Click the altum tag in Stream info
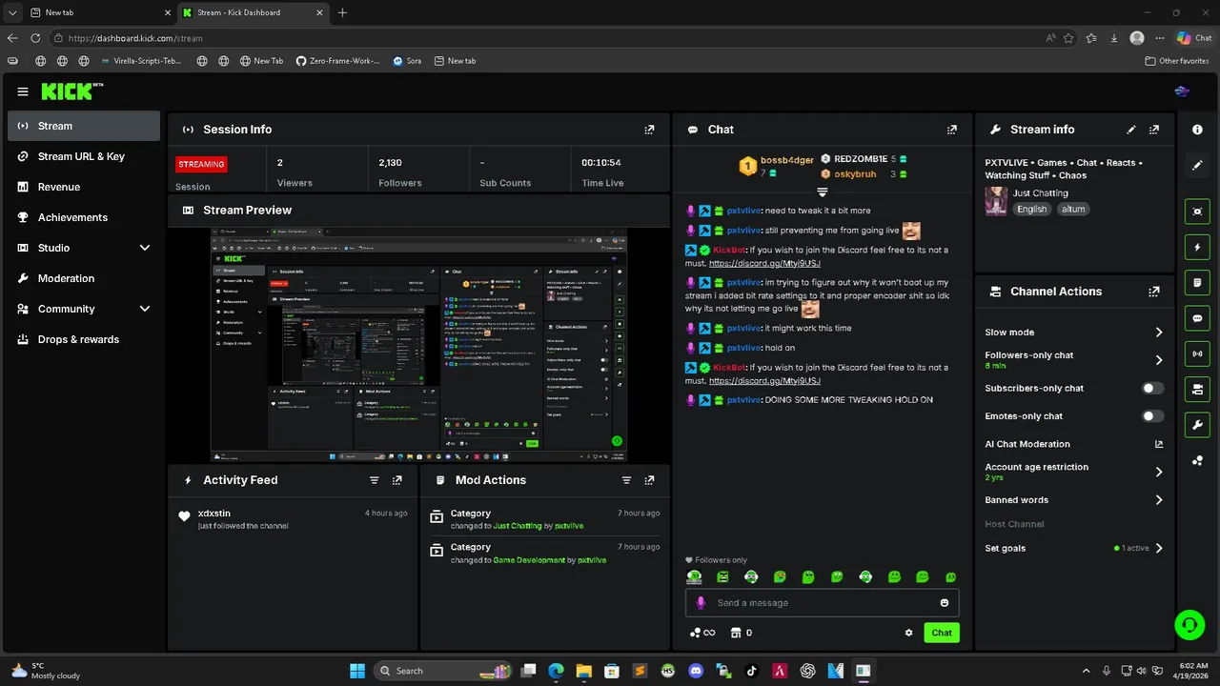 (x=1073, y=210)
